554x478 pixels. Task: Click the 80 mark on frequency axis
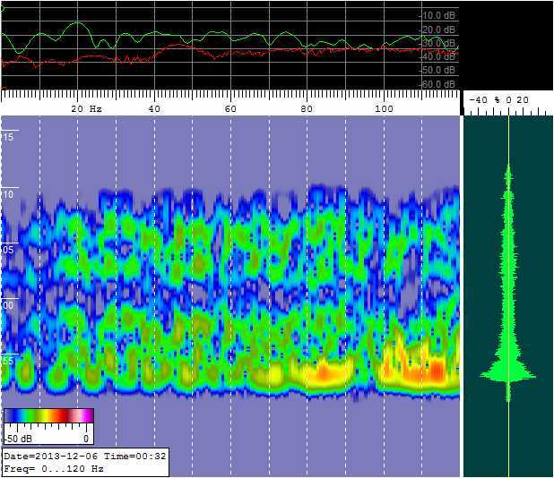click(307, 108)
